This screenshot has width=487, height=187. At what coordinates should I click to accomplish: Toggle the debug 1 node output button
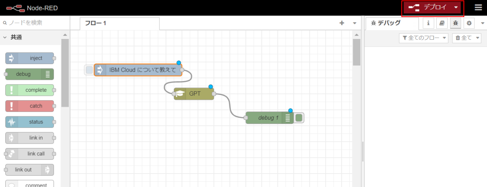299,118
